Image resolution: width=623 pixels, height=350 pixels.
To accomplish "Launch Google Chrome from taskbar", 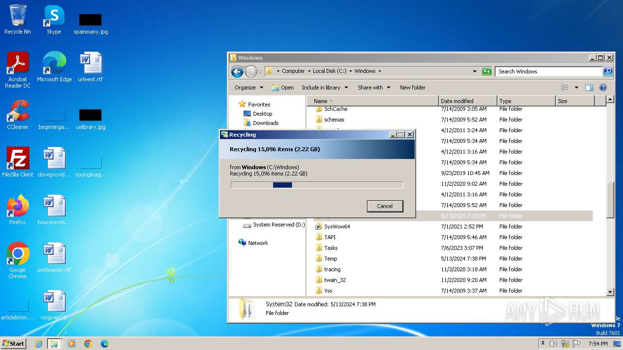I will pyautogui.click(x=88, y=344).
